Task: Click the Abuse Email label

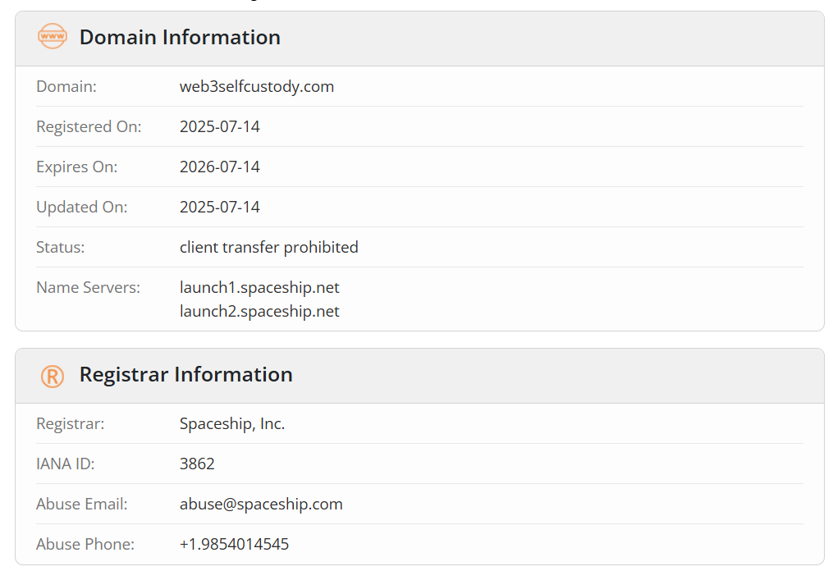Action: coord(82,504)
